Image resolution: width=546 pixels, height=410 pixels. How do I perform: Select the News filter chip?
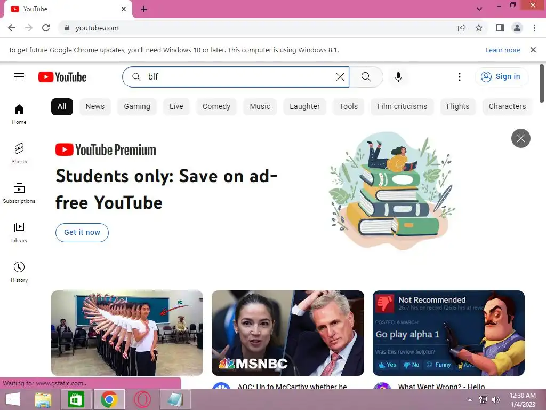click(x=95, y=106)
